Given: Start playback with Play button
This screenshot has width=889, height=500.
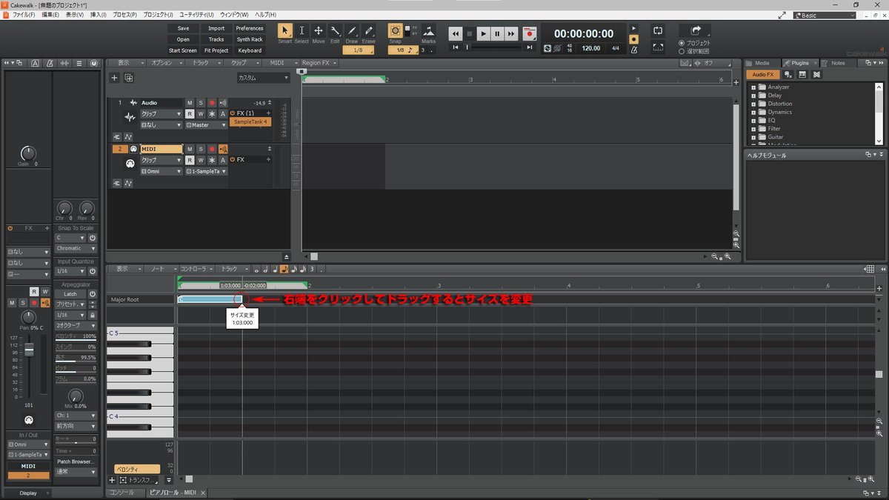Looking at the screenshot, I should tap(483, 33).
